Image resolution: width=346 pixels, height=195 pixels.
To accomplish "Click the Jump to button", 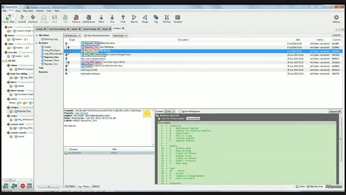I will point(336,35).
